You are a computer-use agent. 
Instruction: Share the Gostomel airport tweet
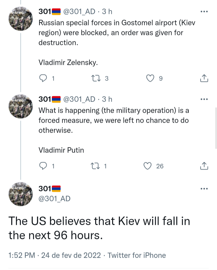pyautogui.click(x=204, y=78)
